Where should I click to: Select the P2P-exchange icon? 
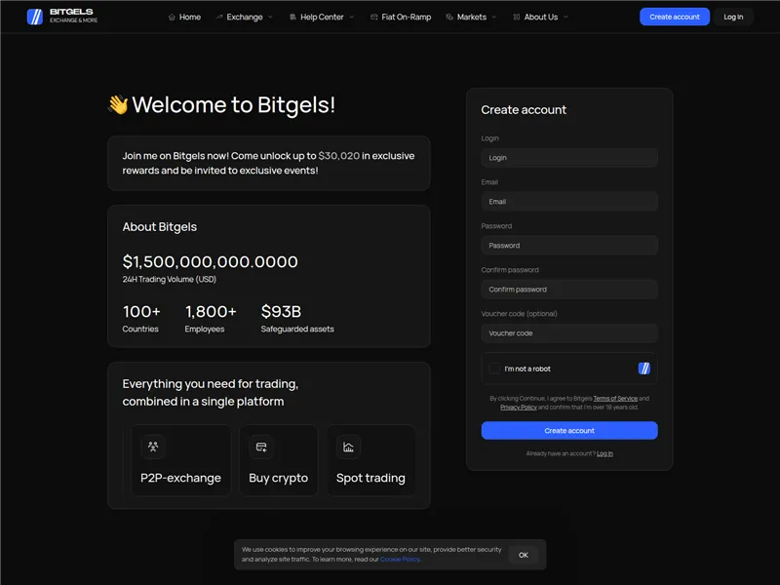pos(152,447)
